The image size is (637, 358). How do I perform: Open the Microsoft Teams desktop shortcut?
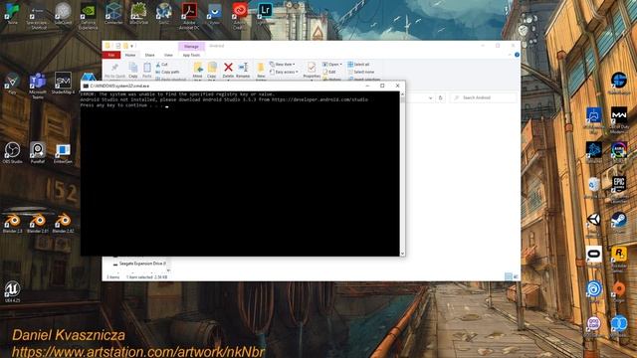[x=38, y=85]
